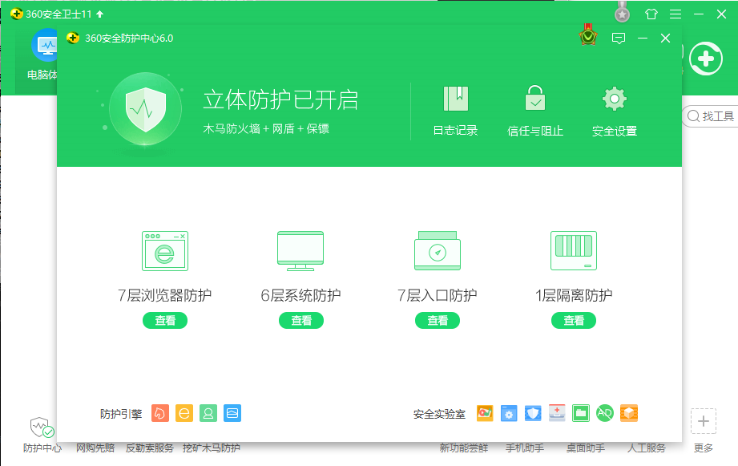This screenshot has width=738, height=466.
Task: Close the 360安全防护中心 window
Action: 665,38
